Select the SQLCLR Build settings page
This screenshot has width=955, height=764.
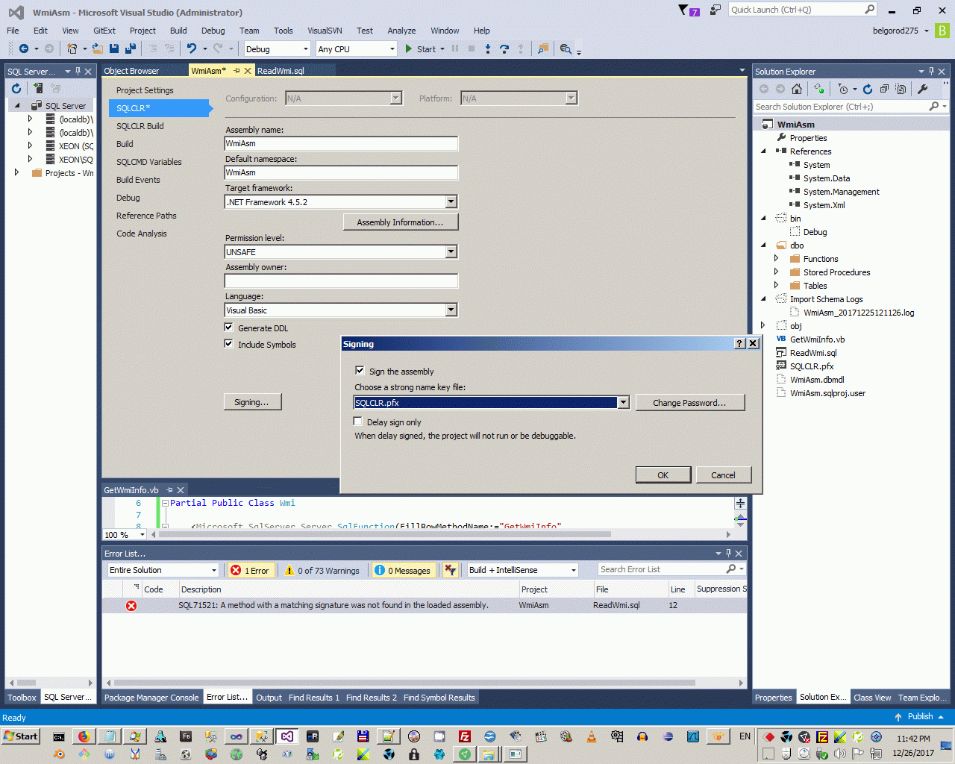point(140,126)
